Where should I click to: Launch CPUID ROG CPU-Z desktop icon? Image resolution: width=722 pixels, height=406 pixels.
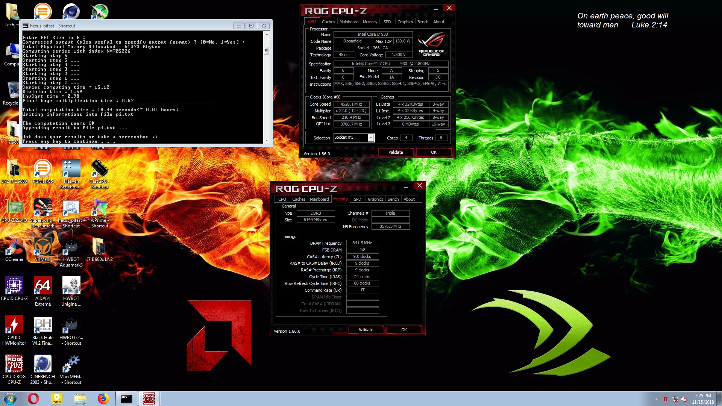[14, 369]
